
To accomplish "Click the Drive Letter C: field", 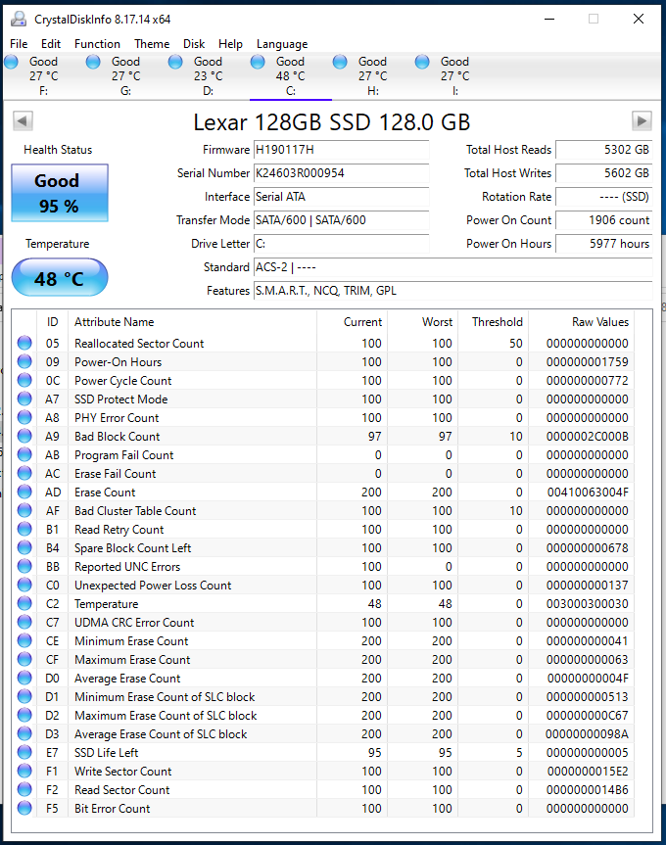I will coord(341,244).
